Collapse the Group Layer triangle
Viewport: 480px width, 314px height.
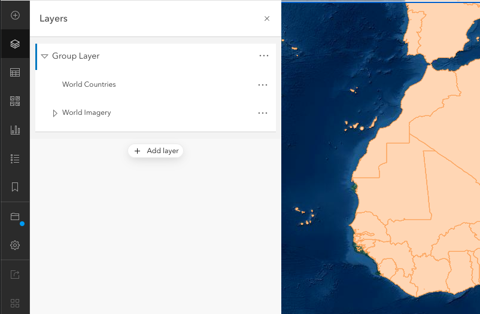click(x=44, y=56)
